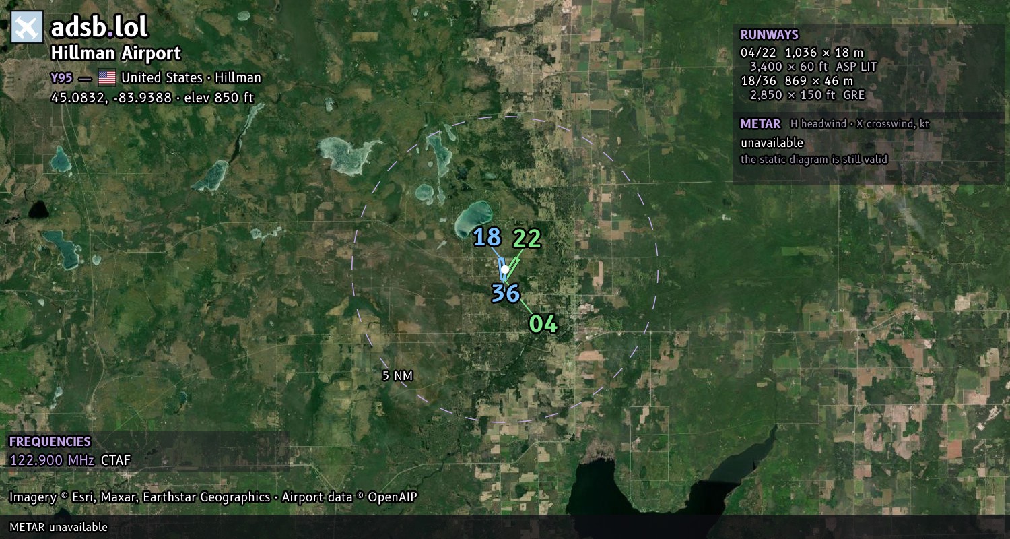Click the runway 18 label
1010x539 pixels.
tap(487, 237)
